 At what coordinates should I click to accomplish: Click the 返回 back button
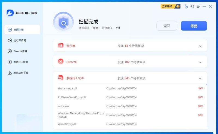167,26
